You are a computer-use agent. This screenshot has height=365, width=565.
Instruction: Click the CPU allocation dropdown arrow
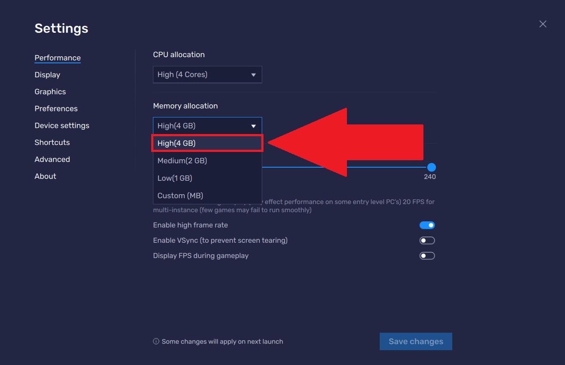(x=253, y=75)
